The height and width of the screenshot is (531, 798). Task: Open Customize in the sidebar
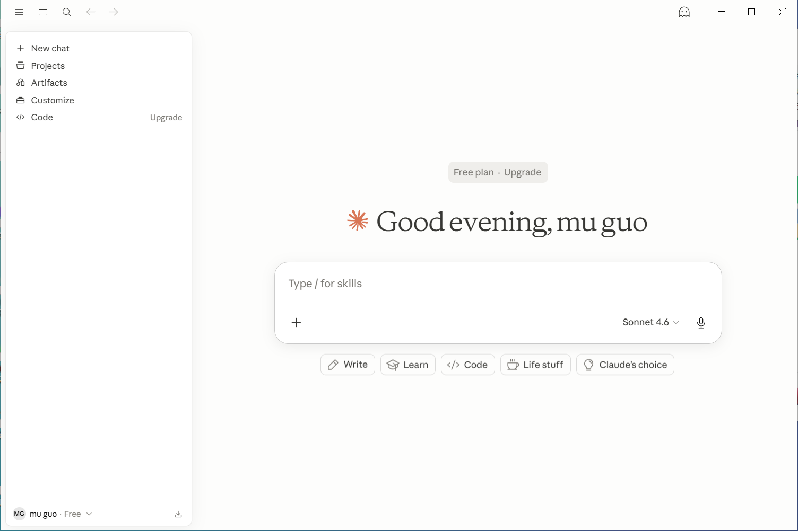click(99, 100)
